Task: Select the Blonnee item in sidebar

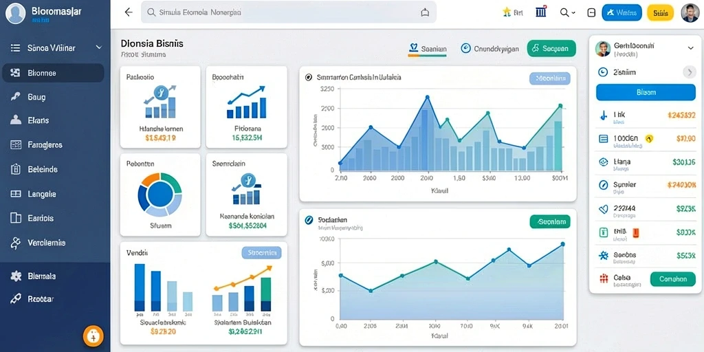Action: [x=53, y=73]
